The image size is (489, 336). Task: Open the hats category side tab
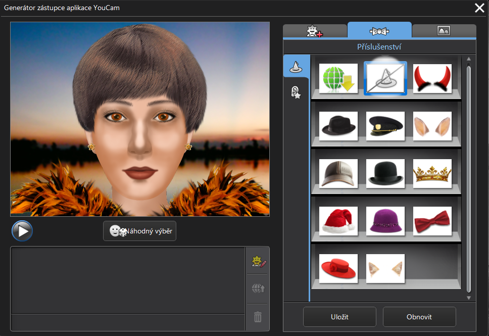click(x=296, y=66)
